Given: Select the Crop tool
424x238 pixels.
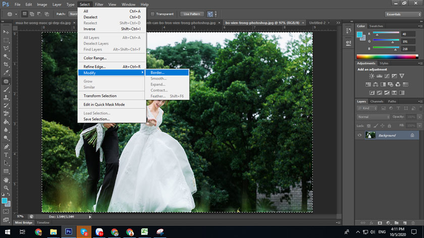Looking at the screenshot, I should click(6, 65).
